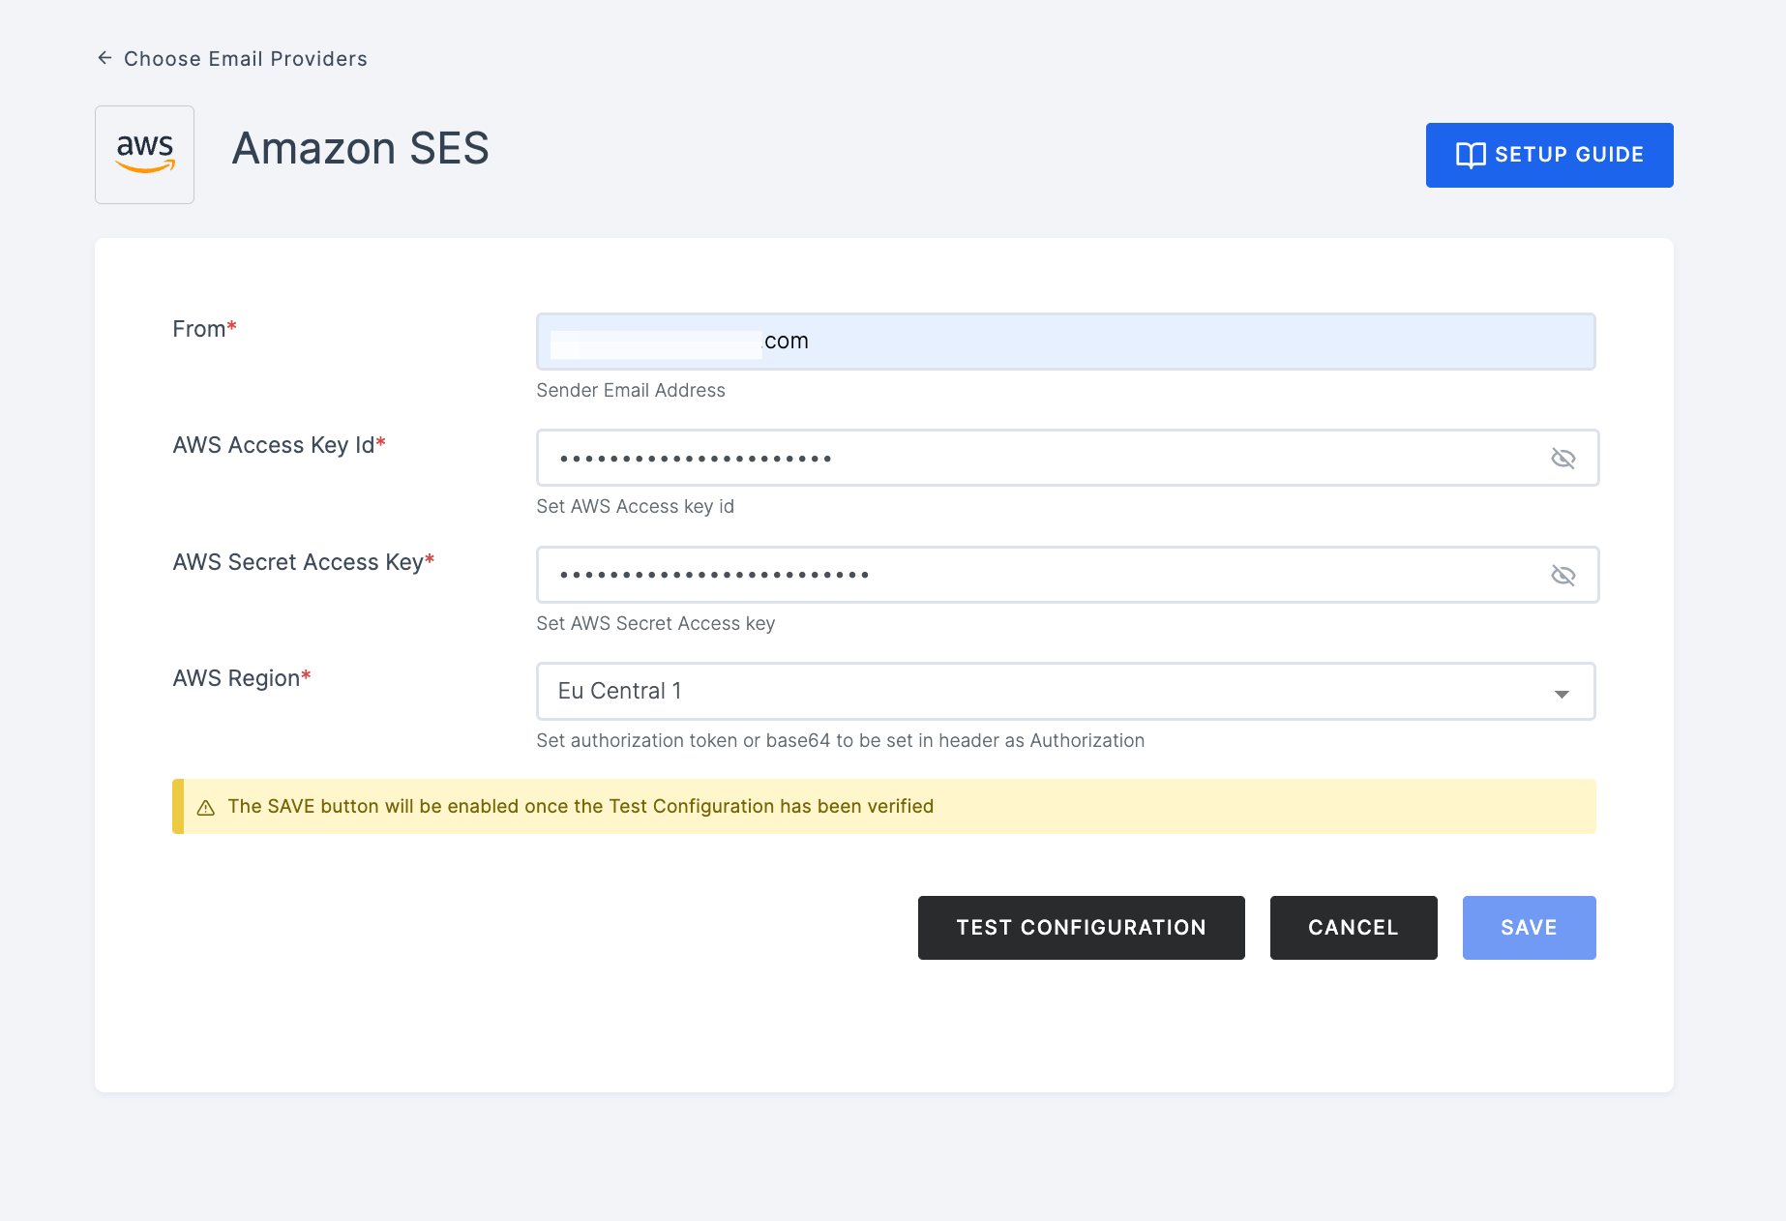Show the AWS Secret Access Key value
Screen dimensions: 1786x1221
[1563, 575]
